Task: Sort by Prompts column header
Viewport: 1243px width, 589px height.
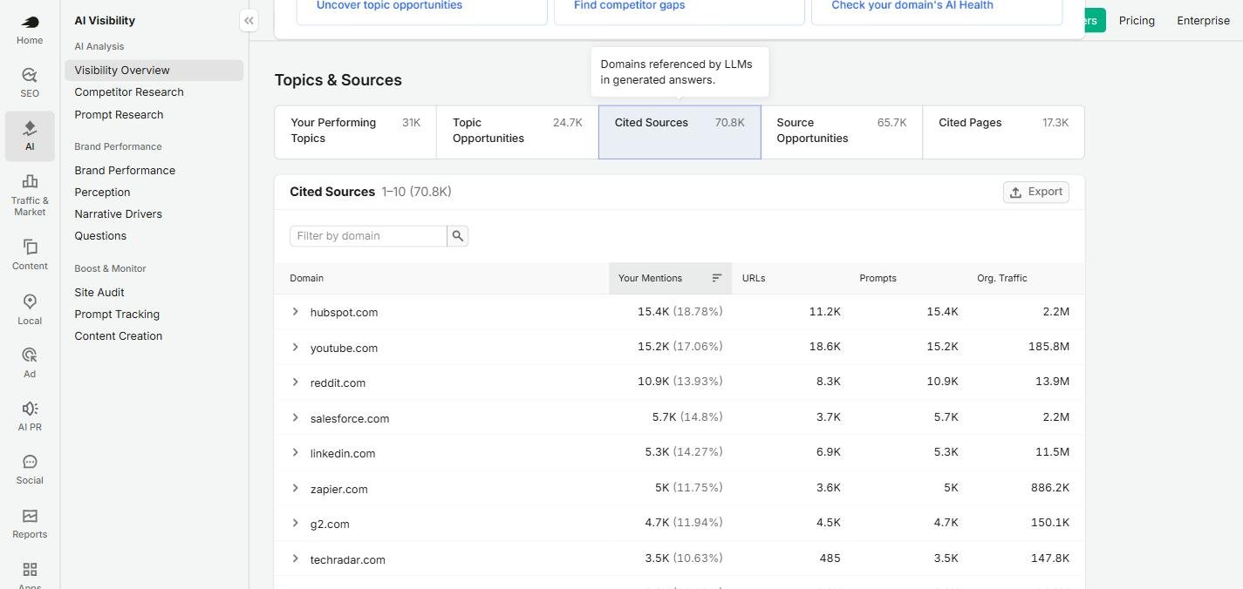Action: pos(878,278)
